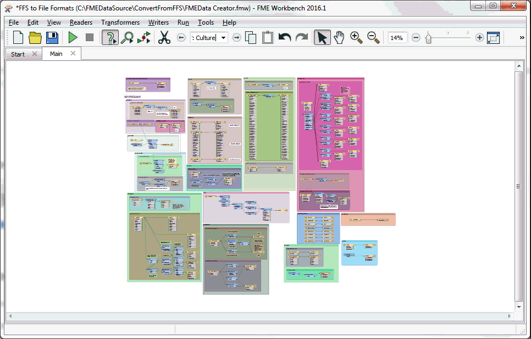
Task: Click the Undo arrow icon
Action: pyautogui.click(x=285, y=38)
